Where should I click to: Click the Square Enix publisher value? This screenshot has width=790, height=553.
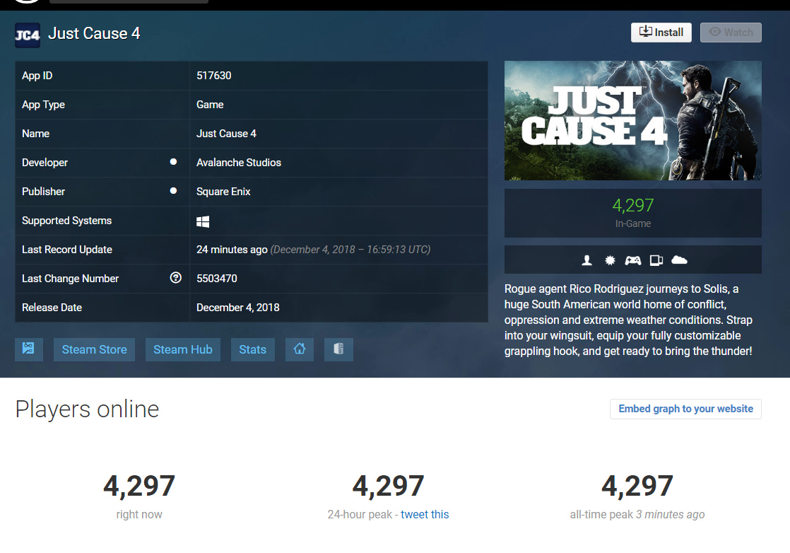click(223, 192)
